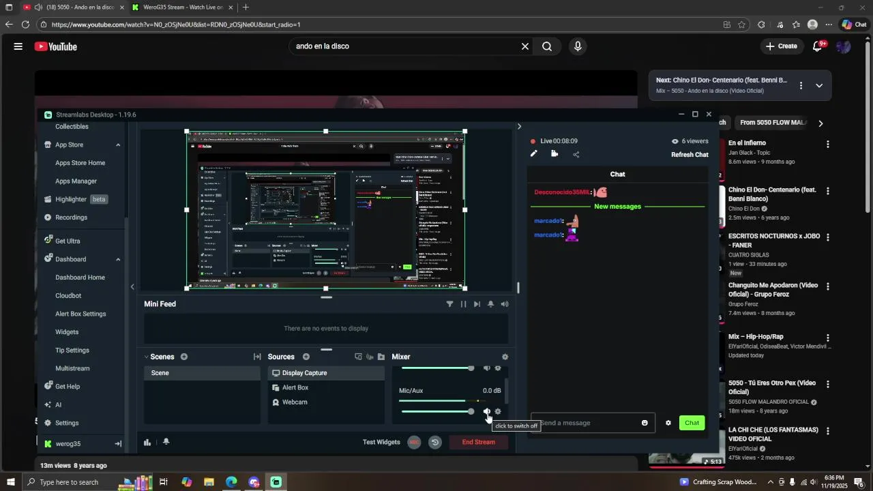Viewport: 873px width, 491px height.
Task: Open chat settings gear next to Chat button
Action: click(x=668, y=423)
